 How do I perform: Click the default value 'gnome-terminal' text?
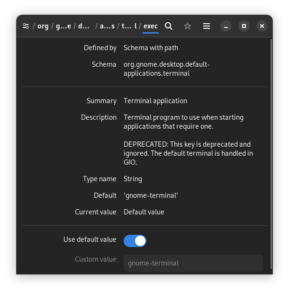pos(151,195)
